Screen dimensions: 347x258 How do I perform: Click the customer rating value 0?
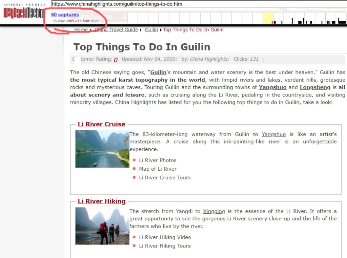coord(116,60)
